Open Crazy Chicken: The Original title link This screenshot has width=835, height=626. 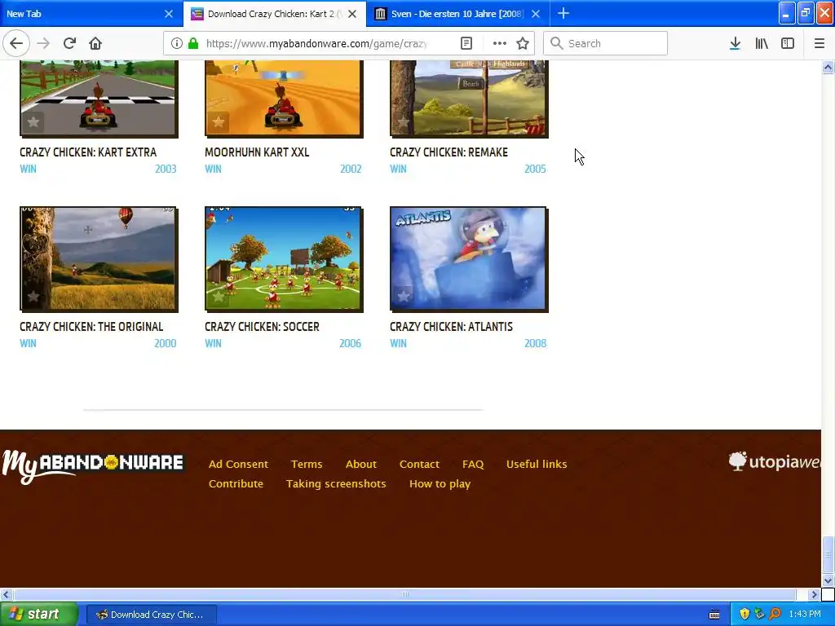pyautogui.click(x=91, y=327)
